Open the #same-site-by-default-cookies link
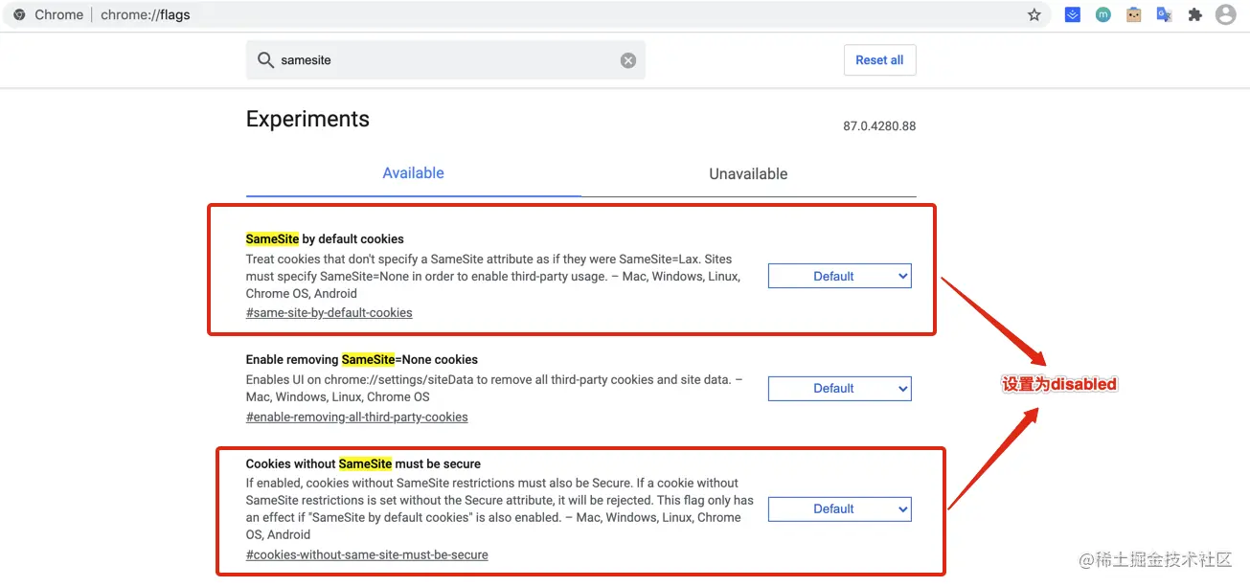 [x=330, y=312]
